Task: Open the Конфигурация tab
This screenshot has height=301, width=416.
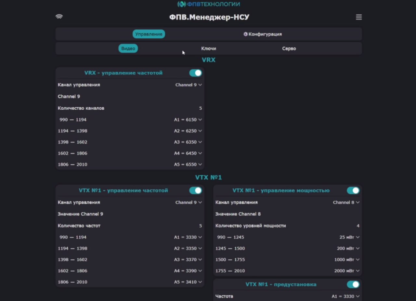Action: pyautogui.click(x=263, y=34)
